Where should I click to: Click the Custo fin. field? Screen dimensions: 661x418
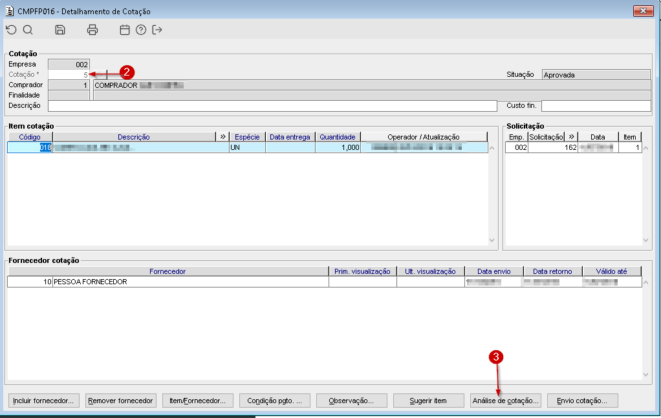596,106
